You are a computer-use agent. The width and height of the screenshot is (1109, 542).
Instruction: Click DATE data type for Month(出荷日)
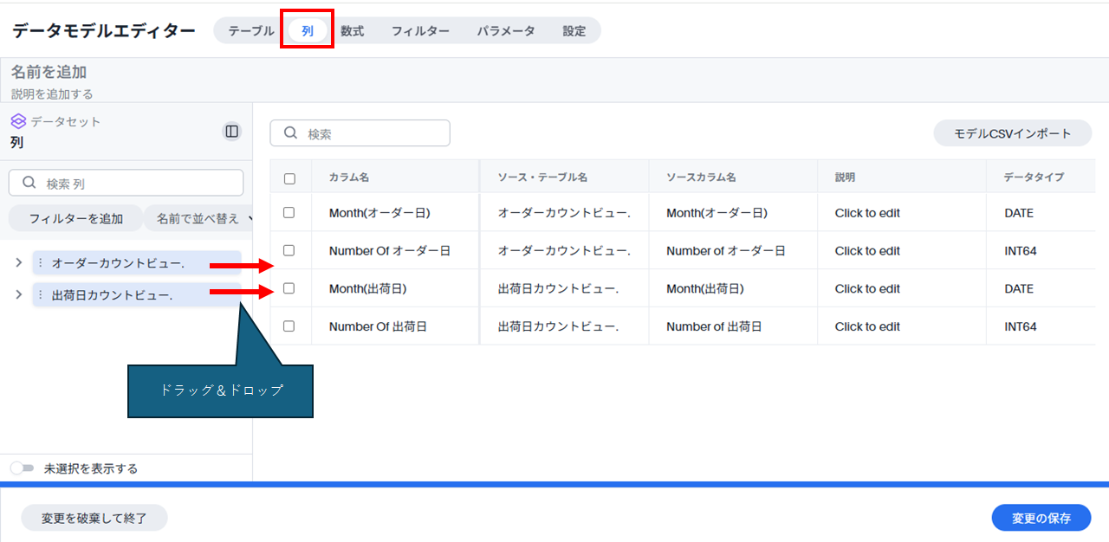(x=1019, y=289)
